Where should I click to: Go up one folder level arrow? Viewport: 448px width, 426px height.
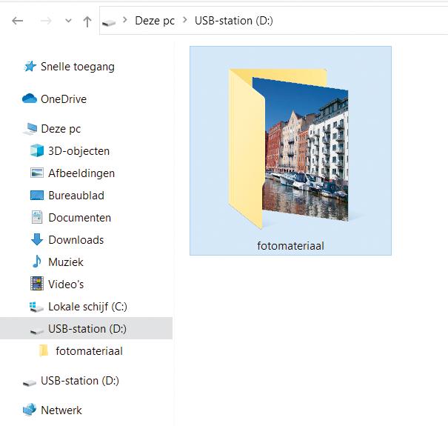click(x=87, y=21)
